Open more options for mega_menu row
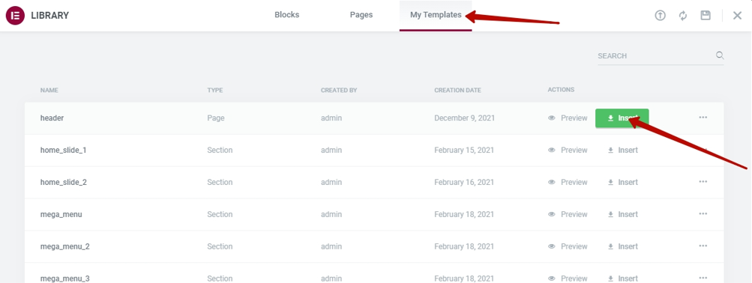752x283 pixels. 703,213
